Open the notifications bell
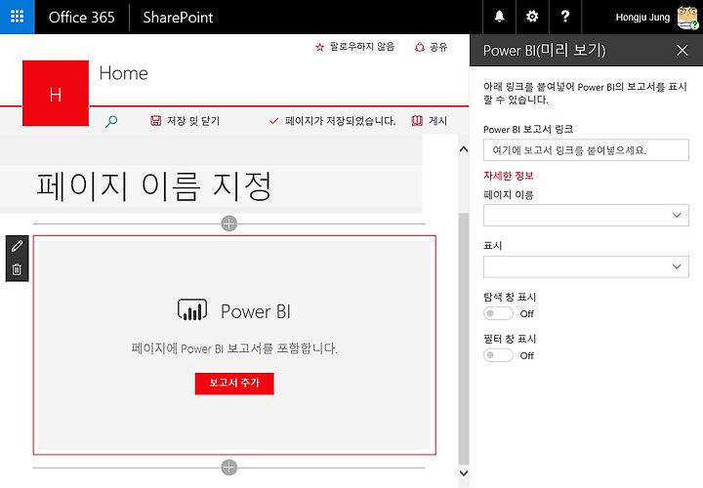703x488 pixels. click(x=499, y=17)
